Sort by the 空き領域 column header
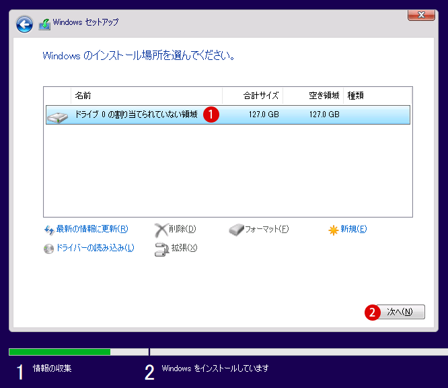 tap(313, 96)
